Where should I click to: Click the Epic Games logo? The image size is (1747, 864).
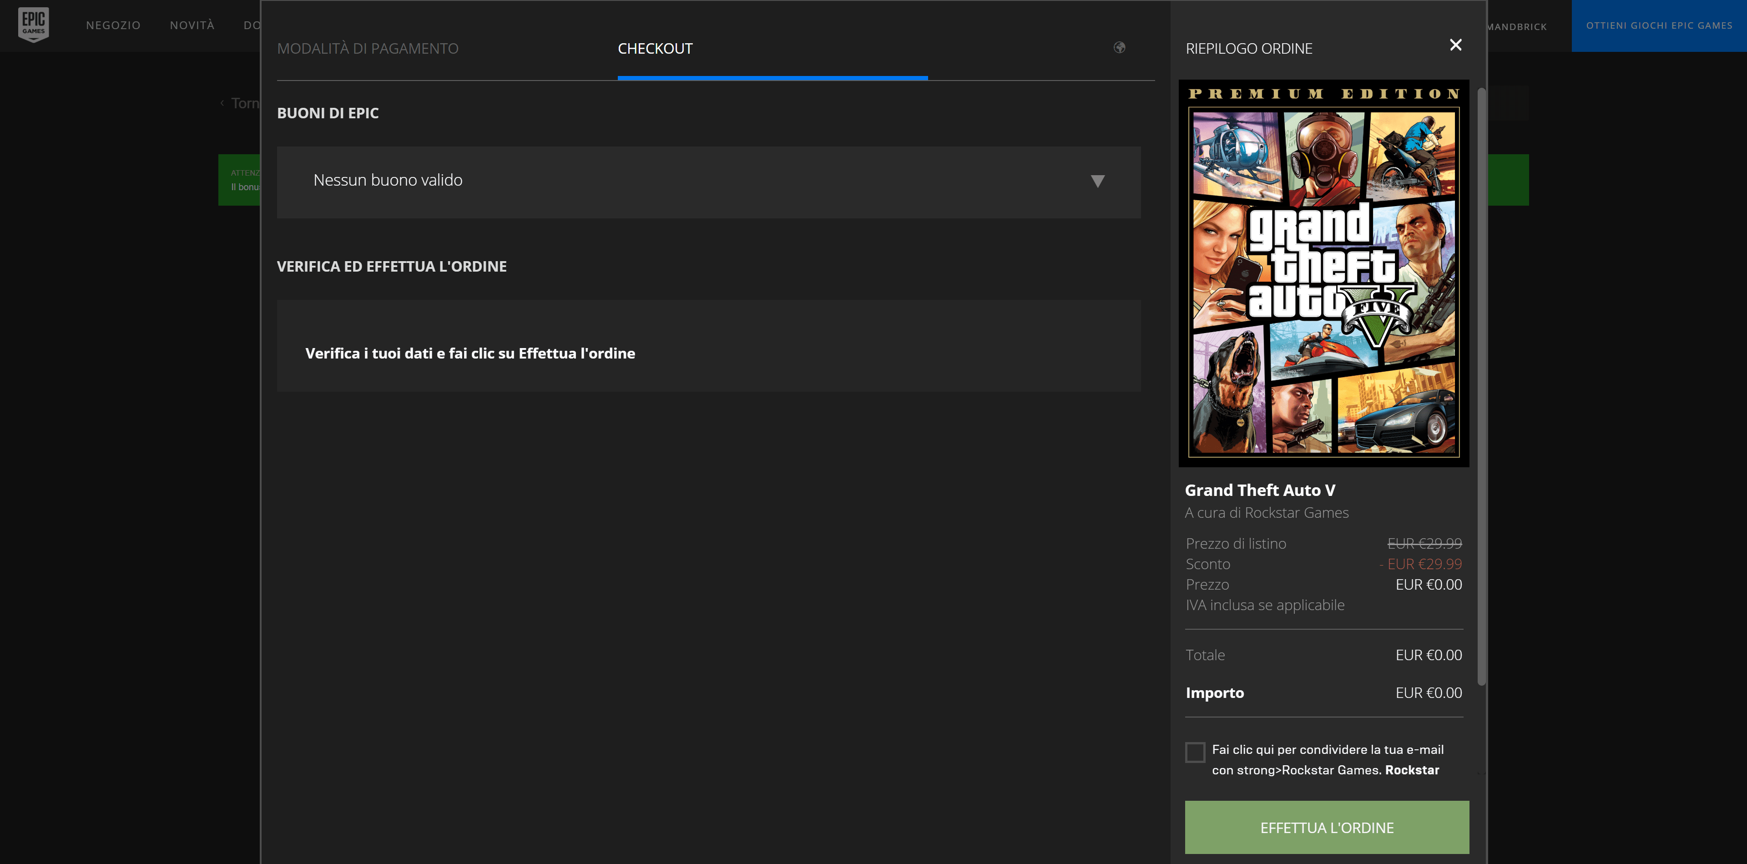click(x=33, y=25)
